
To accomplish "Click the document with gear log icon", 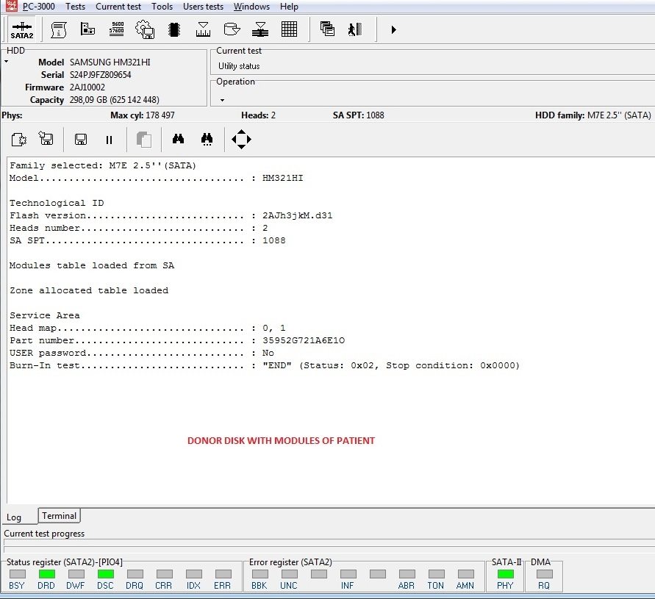I will click(x=19, y=139).
